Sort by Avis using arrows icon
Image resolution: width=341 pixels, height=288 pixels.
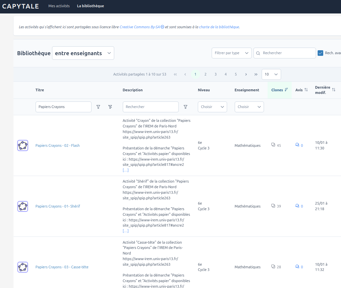(306, 90)
